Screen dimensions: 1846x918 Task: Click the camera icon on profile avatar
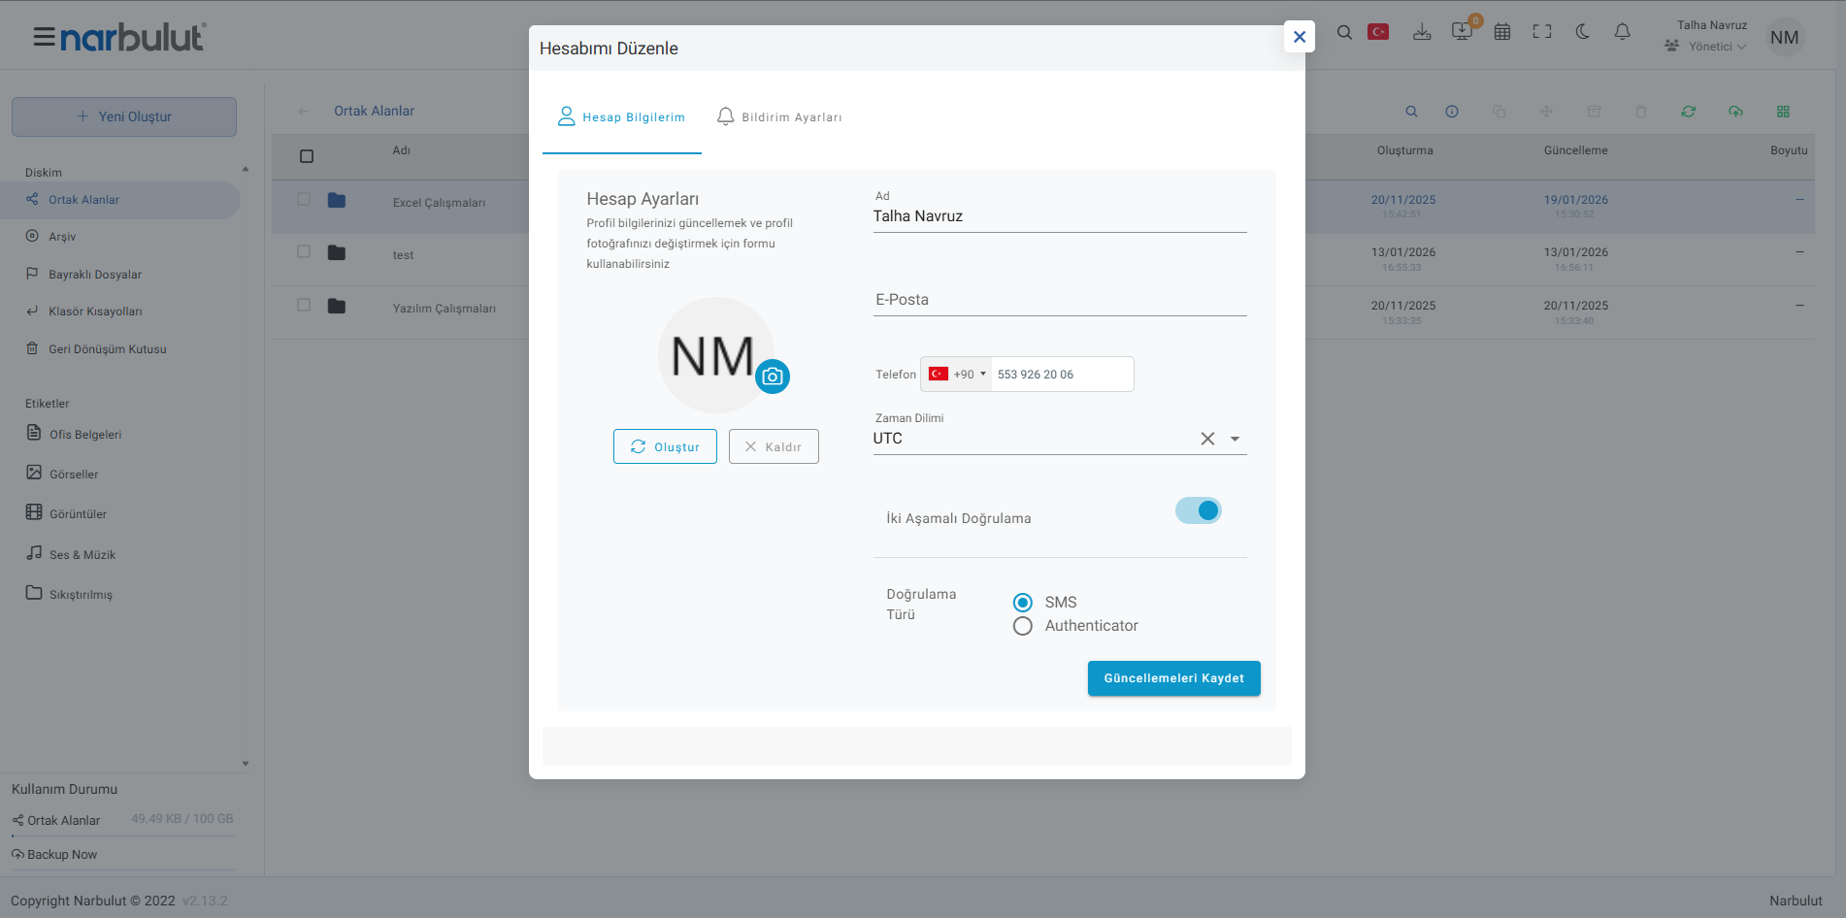tap(773, 377)
